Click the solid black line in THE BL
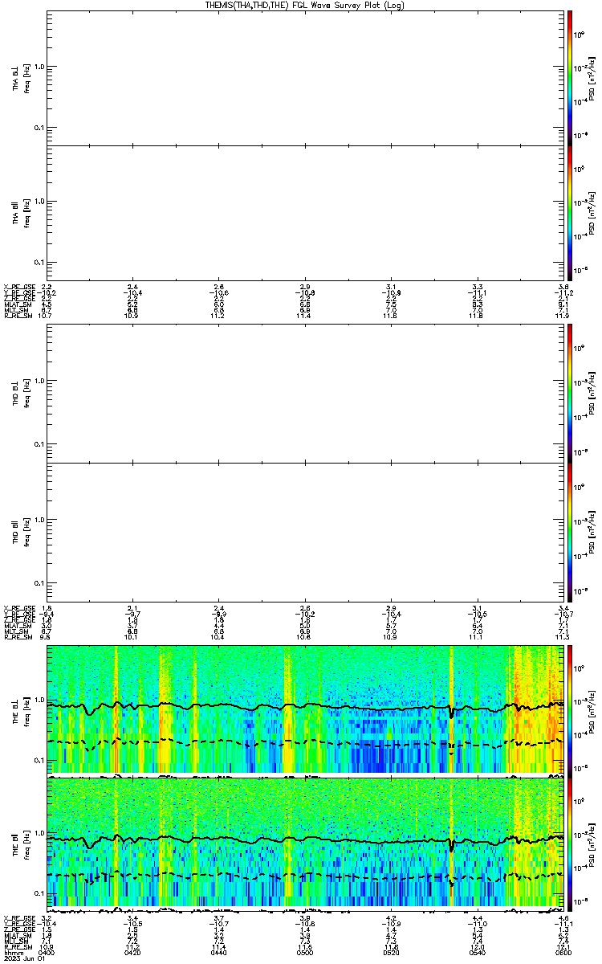Screen dimensions: 602x964 tap(305, 706)
